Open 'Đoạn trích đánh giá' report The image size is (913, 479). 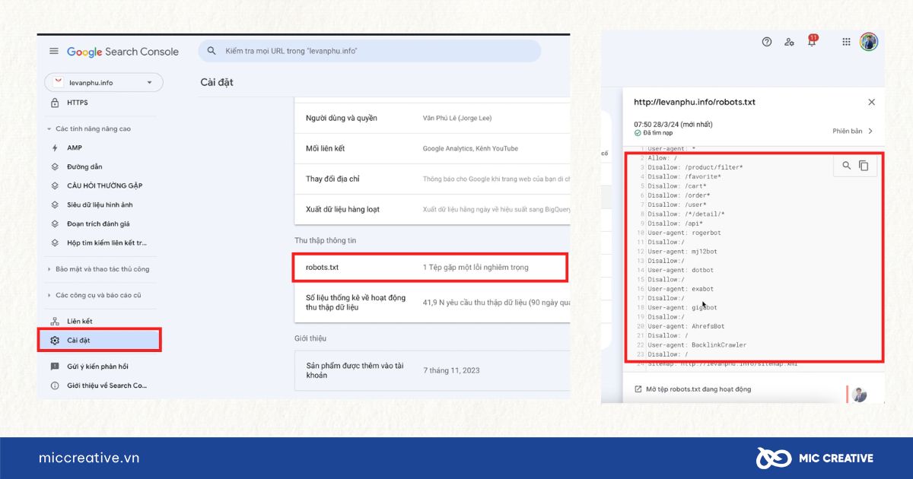pyautogui.click(x=100, y=224)
